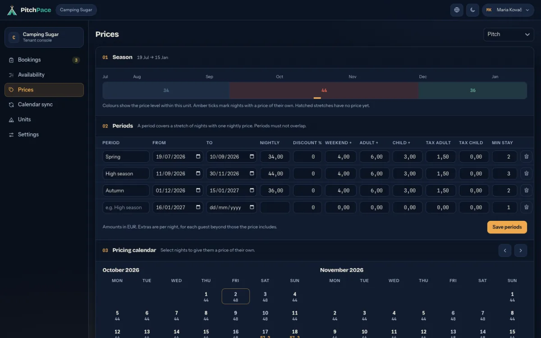Click the MIN STAY column header
The image size is (541, 338).
502,143
